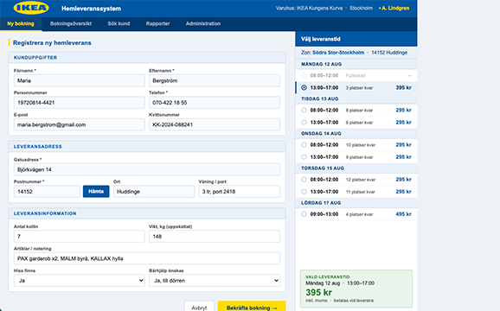The height and width of the screenshot is (311, 500).
Task: Click the '10 platser kvar' text
Action: tap(361, 145)
